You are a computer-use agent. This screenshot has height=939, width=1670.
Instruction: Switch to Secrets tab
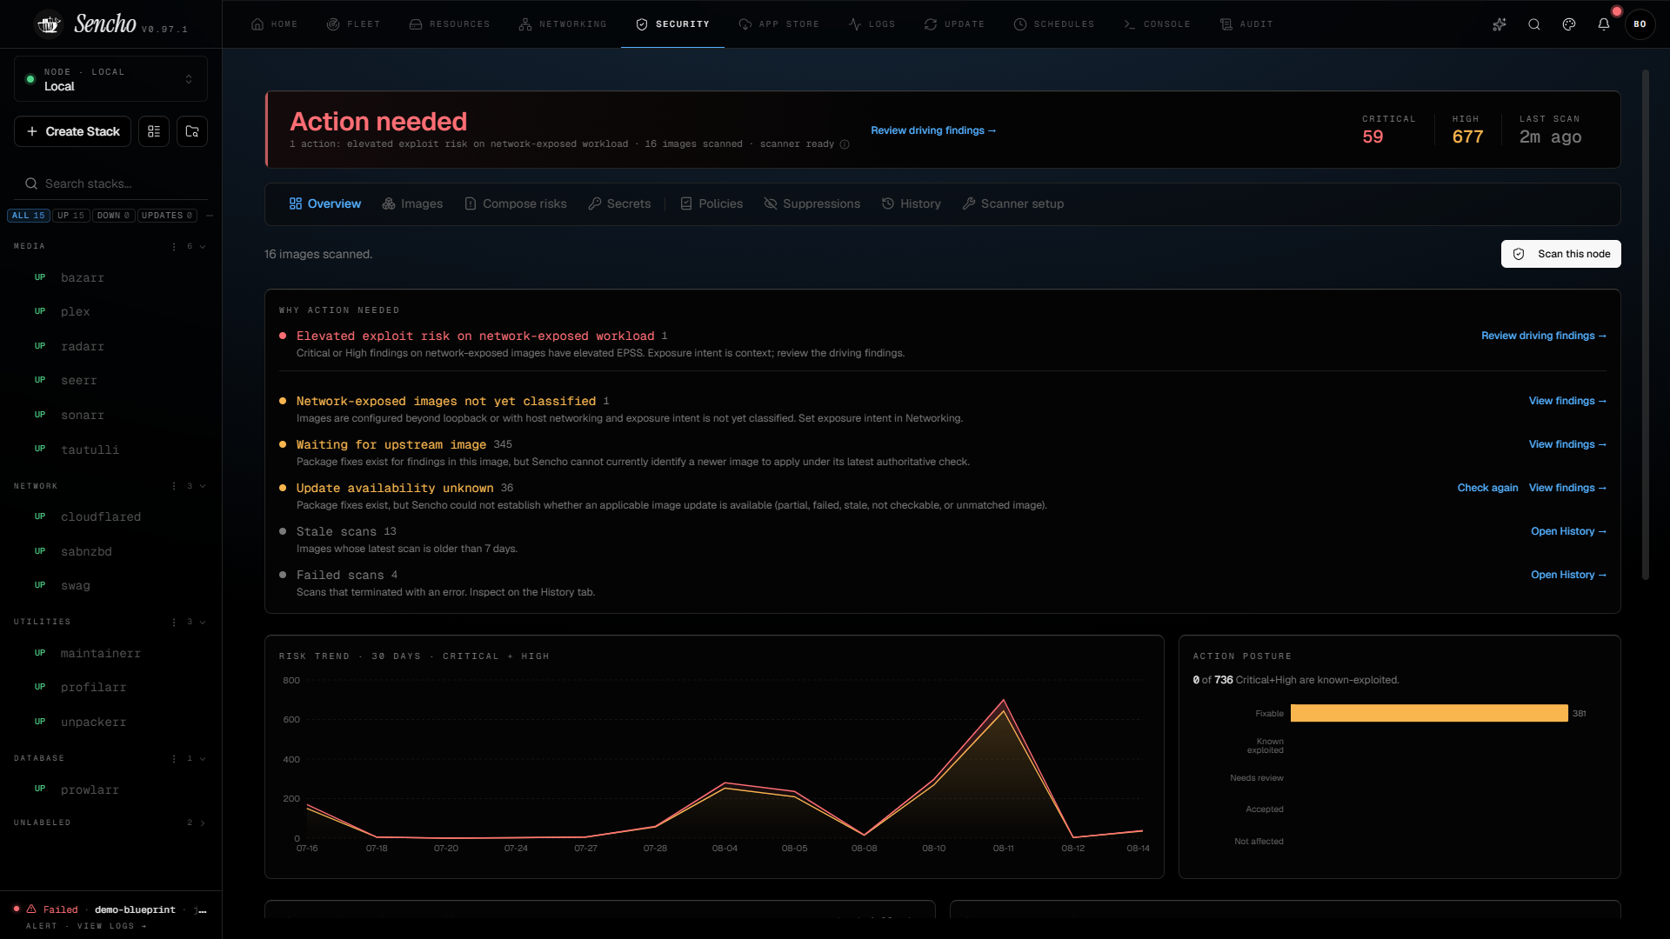[x=619, y=203]
